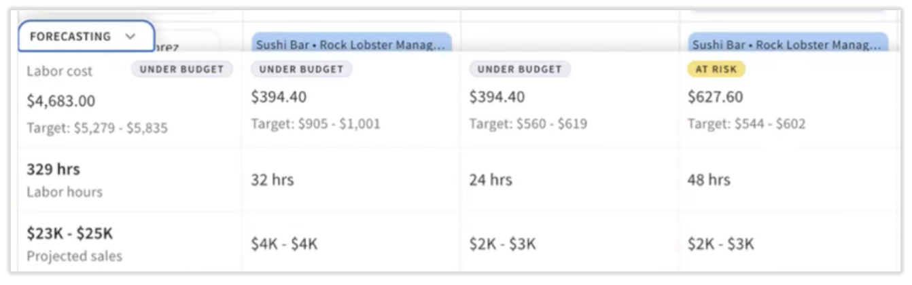Viewport: 912px width, 285px height.
Task: Click the $4K - $4K projected sales
Action: [283, 244]
